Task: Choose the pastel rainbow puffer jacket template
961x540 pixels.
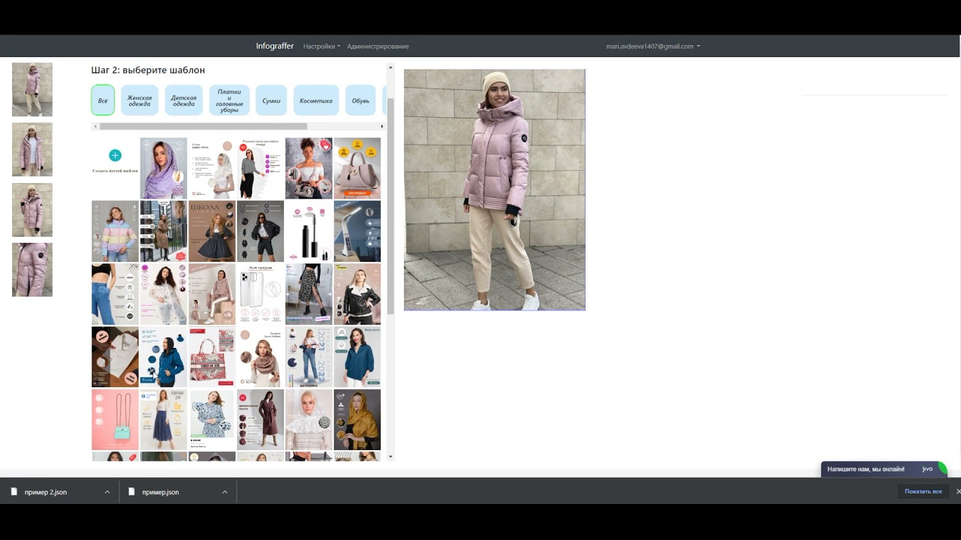Action: [115, 231]
